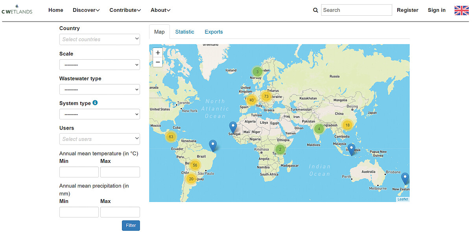Focus the Search input field
The image size is (472, 232).
[x=357, y=10]
